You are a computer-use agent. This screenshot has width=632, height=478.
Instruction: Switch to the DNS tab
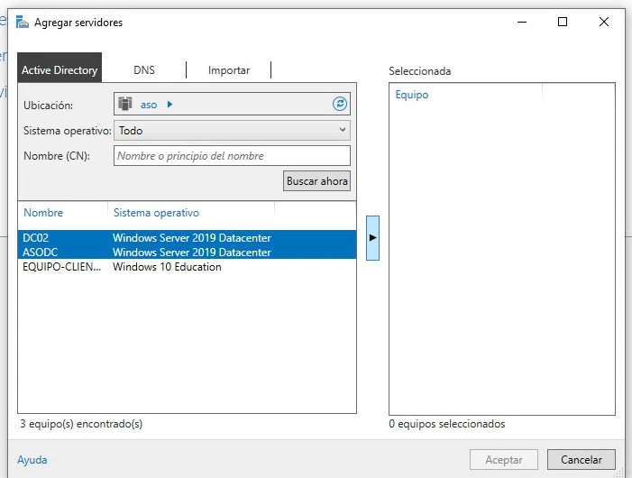[144, 69]
